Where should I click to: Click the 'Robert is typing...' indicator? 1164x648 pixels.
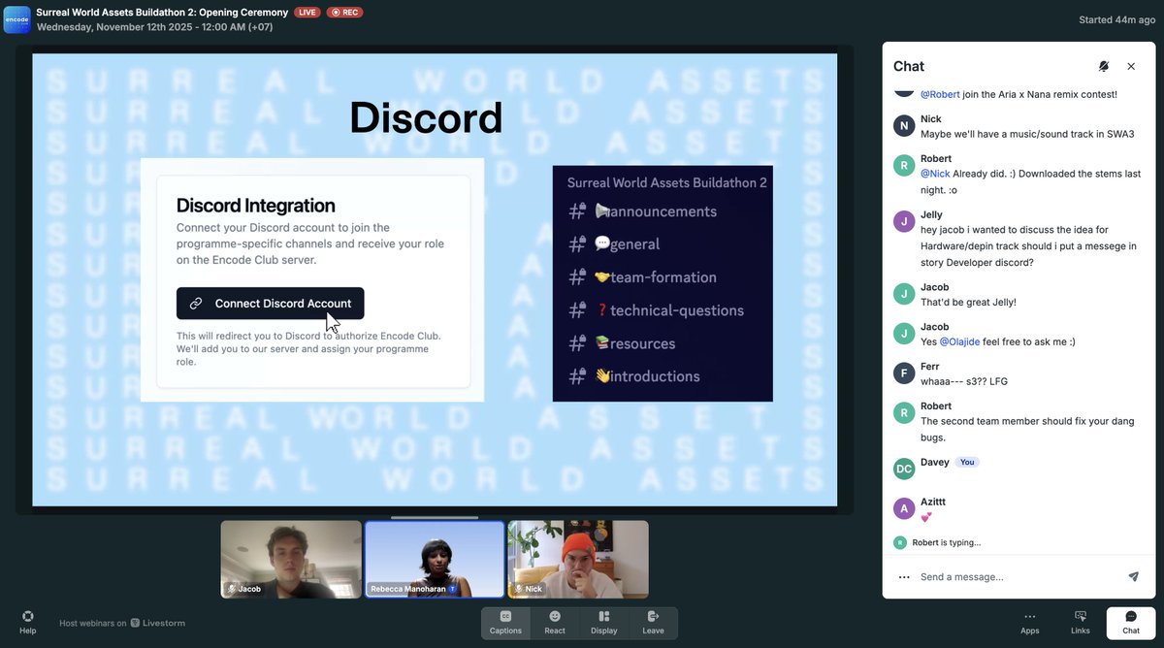point(947,542)
